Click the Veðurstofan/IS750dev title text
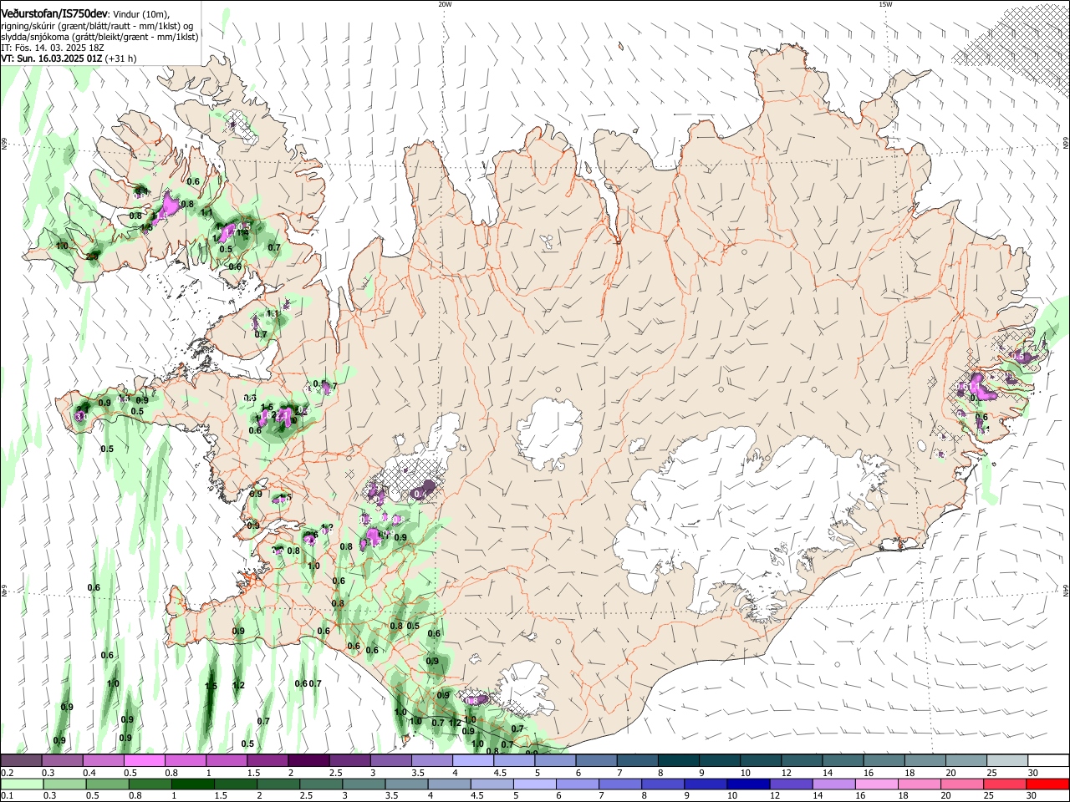 coord(54,14)
